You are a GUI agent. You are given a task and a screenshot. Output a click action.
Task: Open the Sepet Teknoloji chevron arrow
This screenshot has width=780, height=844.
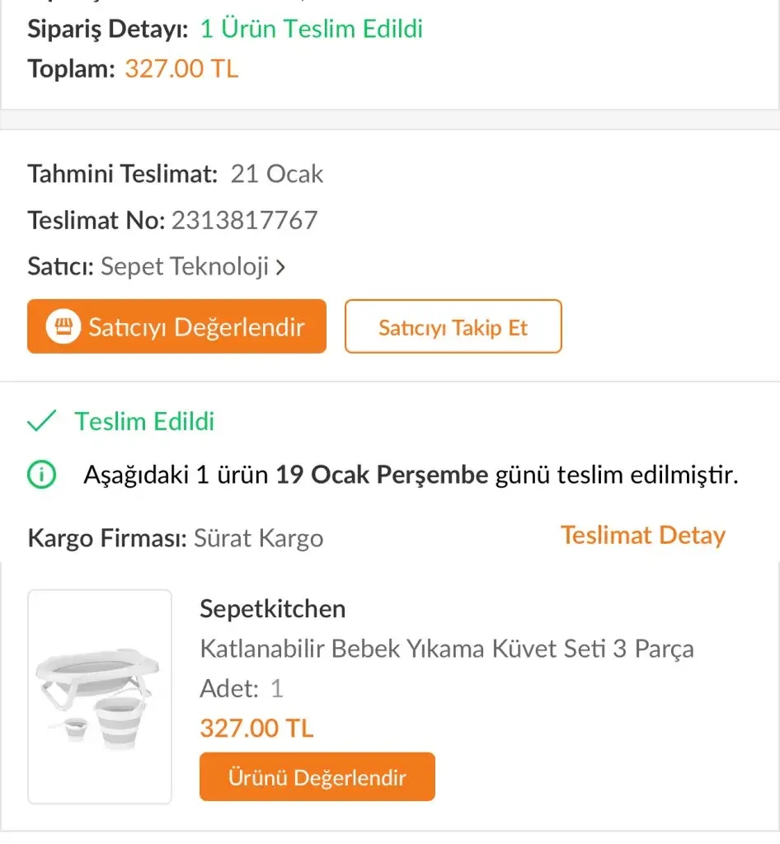(280, 267)
